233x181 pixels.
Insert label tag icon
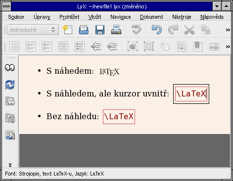click(x=165, y=46)
